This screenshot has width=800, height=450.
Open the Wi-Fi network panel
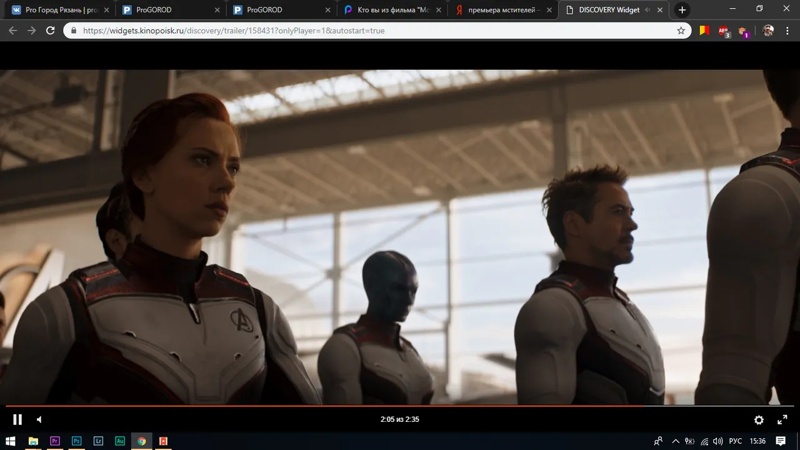tap(704, 441)
